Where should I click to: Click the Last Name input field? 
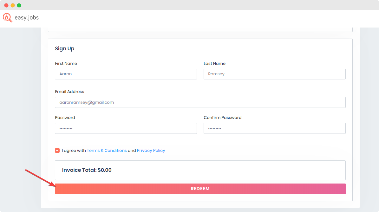[x=274, y=74]
